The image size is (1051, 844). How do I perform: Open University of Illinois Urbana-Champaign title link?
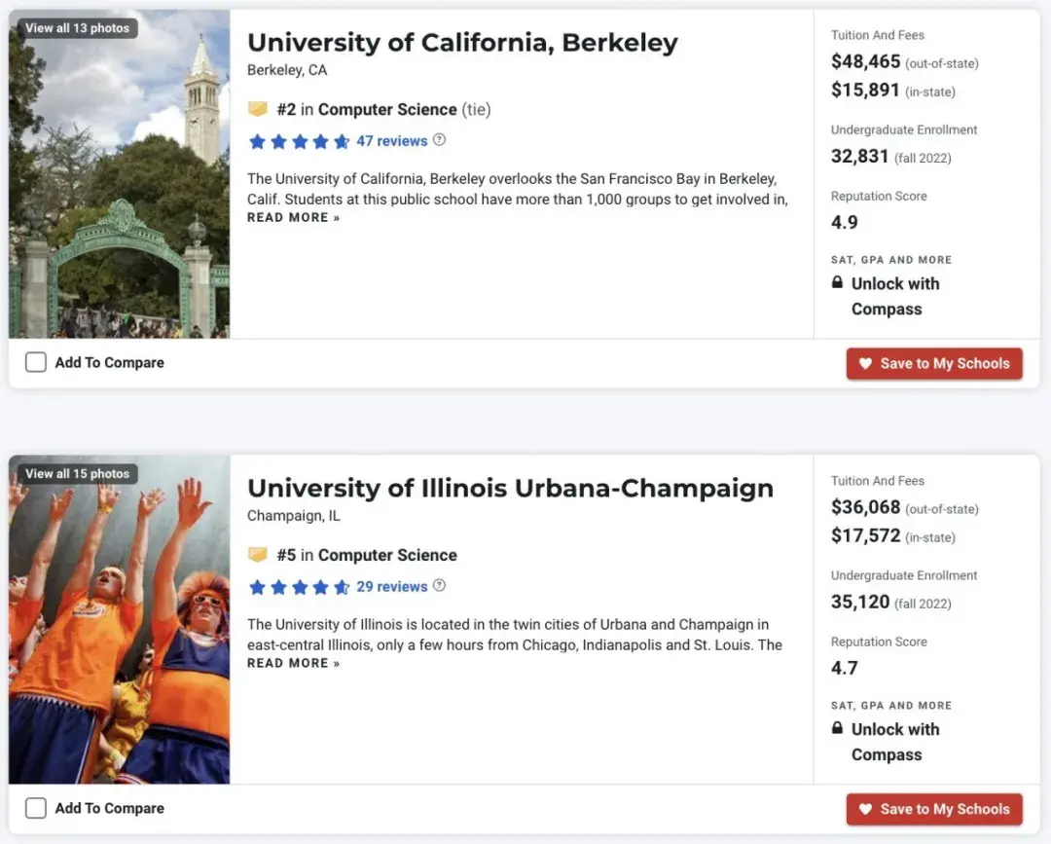coord(510,489)
